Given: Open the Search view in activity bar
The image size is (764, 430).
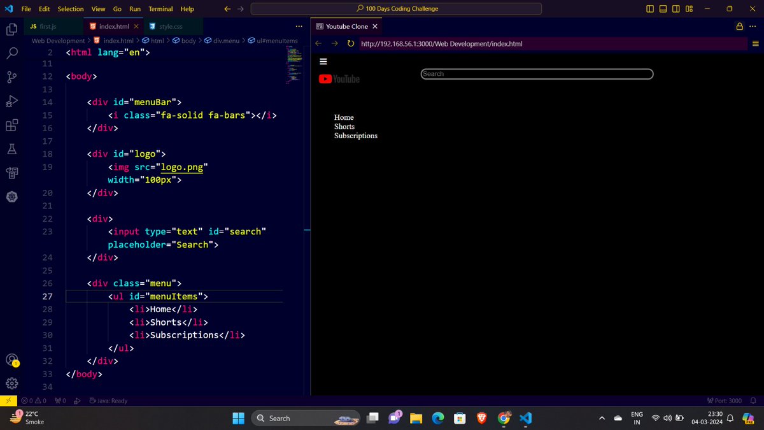Looking at the screenshot, I should click(11, 54).
